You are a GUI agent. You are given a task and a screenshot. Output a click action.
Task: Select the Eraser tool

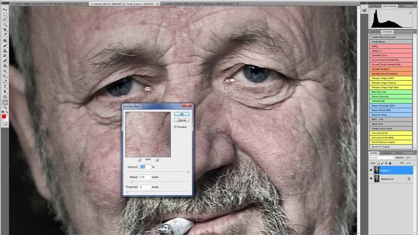(5, 61)
